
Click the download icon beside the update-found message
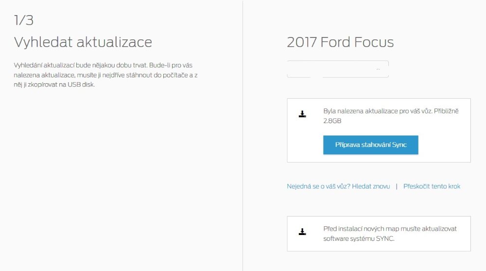(302, 114)
